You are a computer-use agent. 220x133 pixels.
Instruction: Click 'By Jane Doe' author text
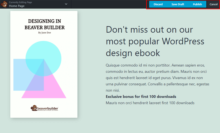45,33
